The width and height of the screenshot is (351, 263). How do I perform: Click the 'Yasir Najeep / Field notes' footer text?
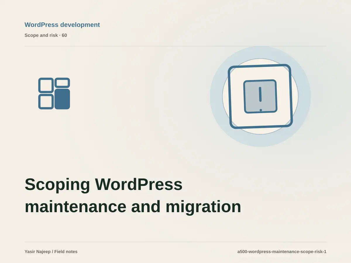[51, 252]
